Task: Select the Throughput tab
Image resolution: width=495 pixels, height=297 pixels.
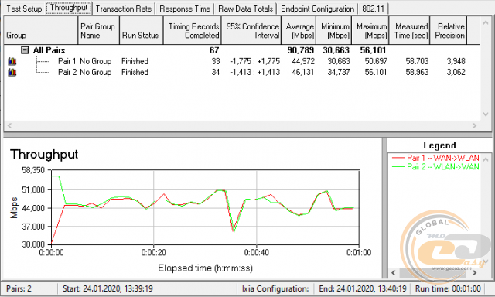Action: 69,8
